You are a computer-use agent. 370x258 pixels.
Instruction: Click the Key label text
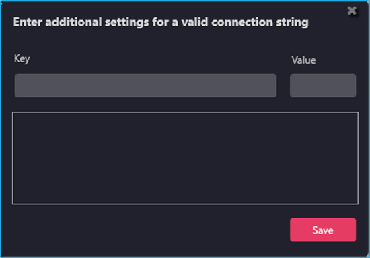[x=22, y=59]
